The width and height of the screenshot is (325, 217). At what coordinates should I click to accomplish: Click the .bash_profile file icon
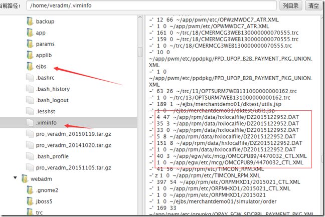tap(30, 156)
